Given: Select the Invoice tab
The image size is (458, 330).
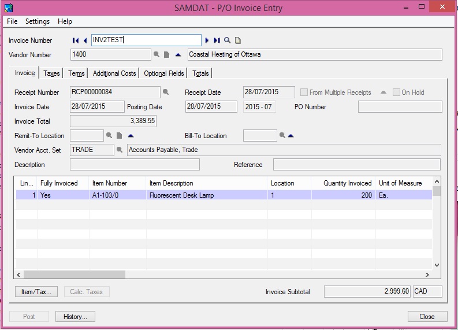Looking at the screenshot, I should [x=25, y=73].
